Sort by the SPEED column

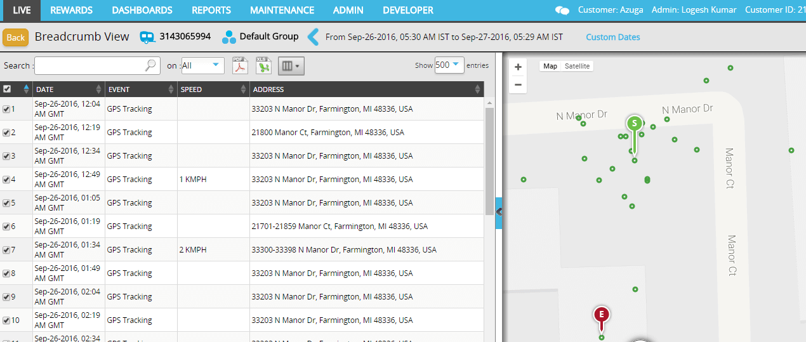coord(213,89)
